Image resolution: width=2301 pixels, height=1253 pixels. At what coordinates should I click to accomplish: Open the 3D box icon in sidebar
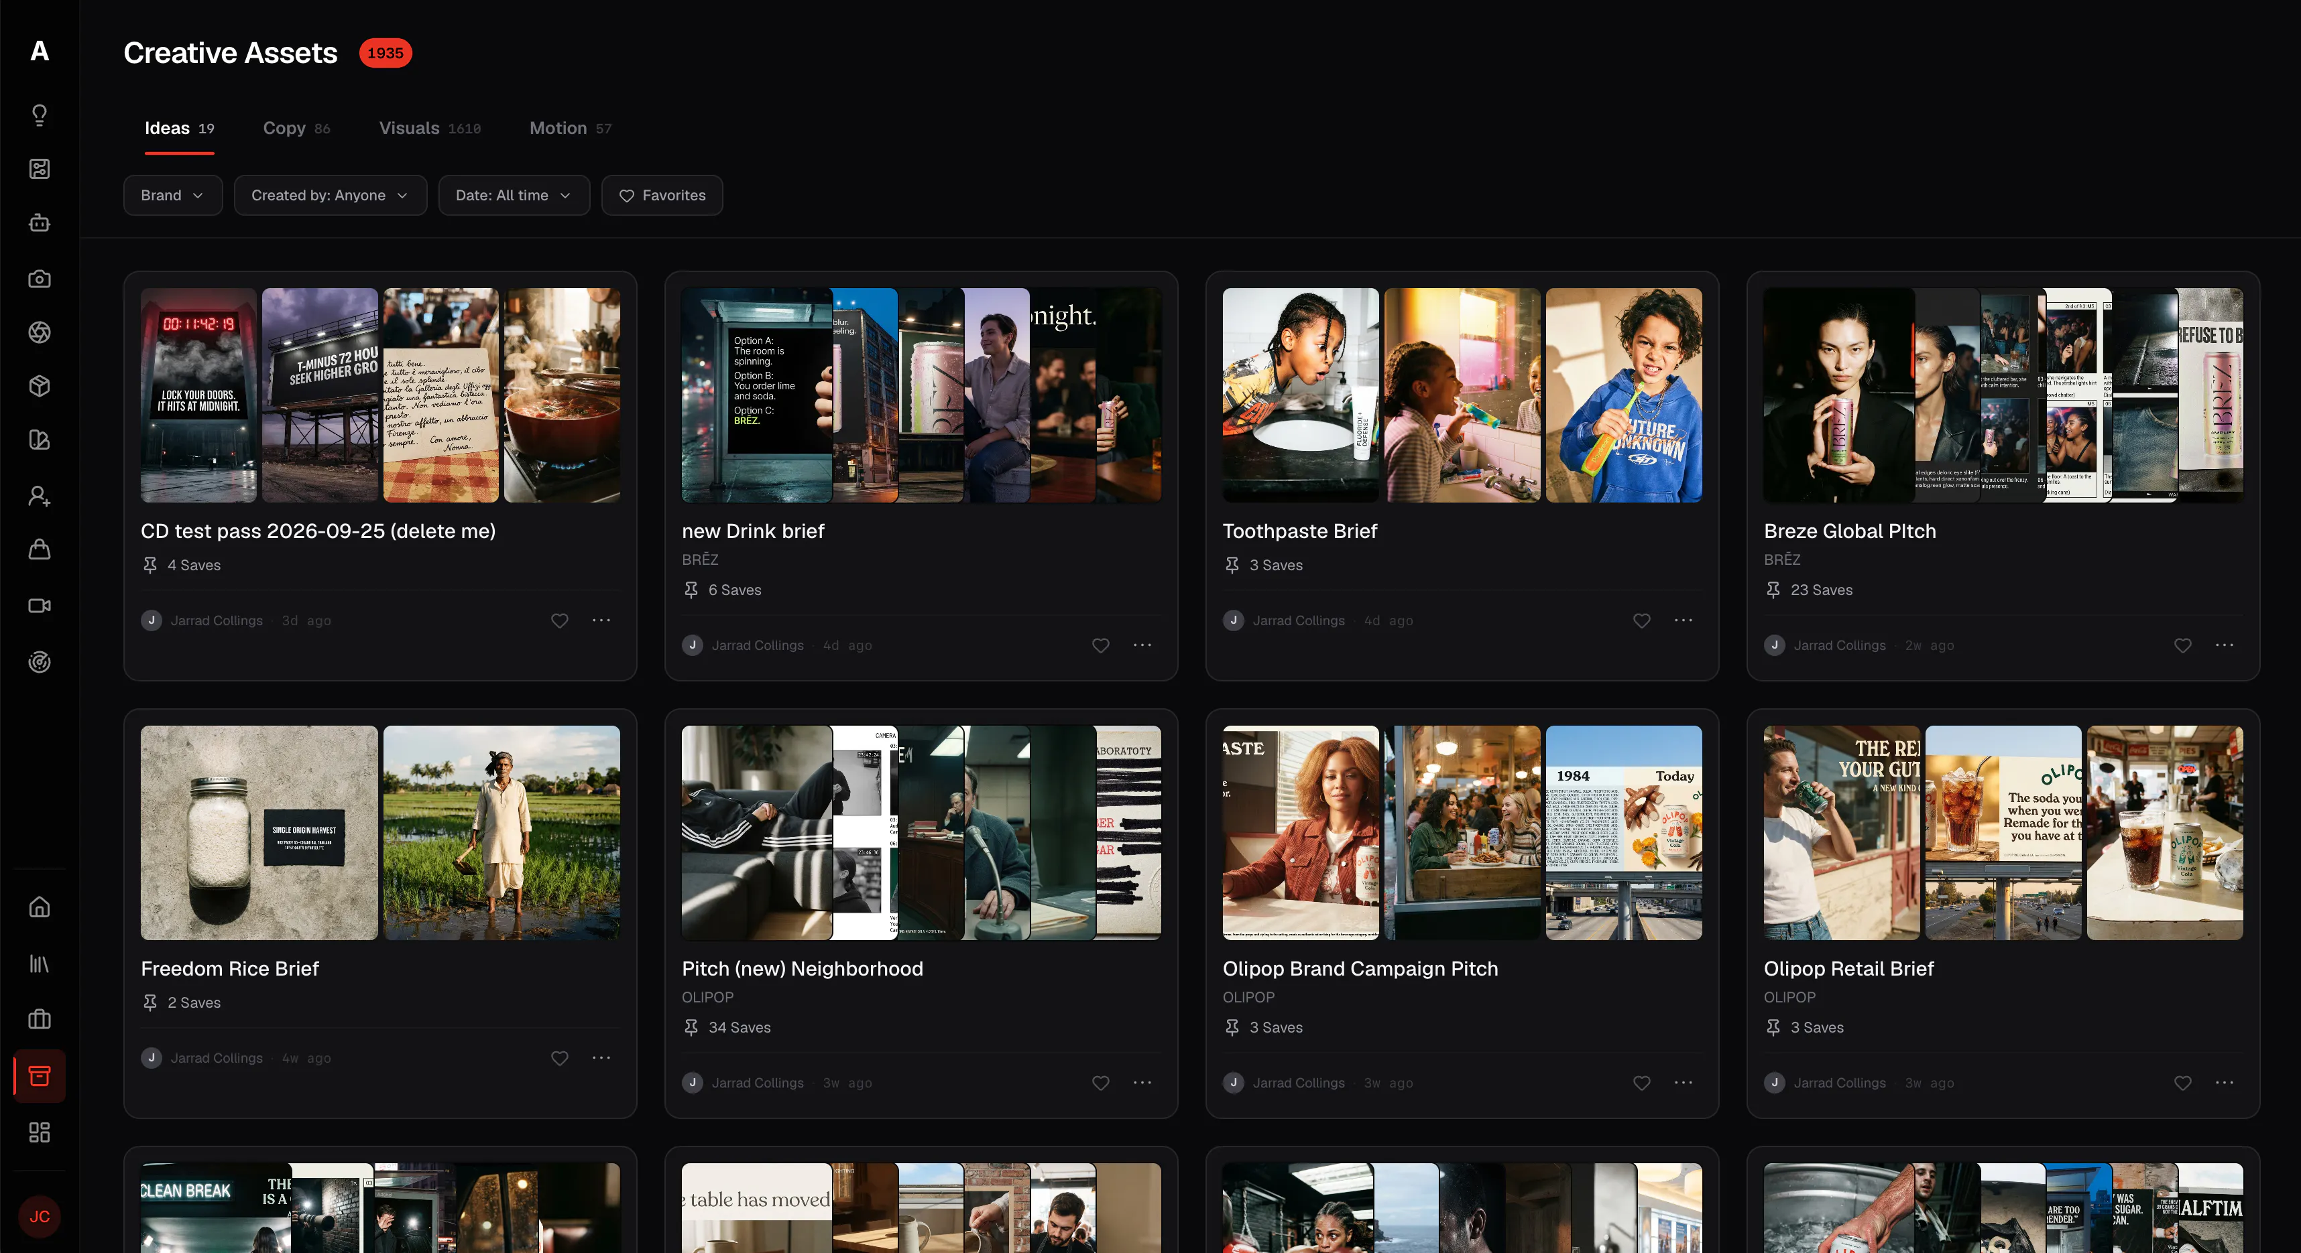(40, 385)
